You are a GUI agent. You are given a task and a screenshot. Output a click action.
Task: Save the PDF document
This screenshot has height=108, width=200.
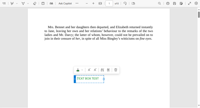[175, 3]
